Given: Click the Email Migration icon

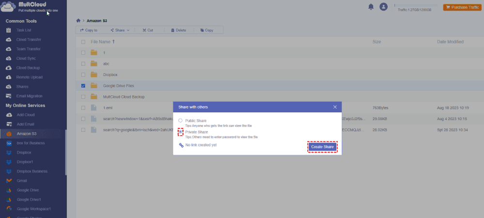Looking at the screenshot, I should pos(9,96).
